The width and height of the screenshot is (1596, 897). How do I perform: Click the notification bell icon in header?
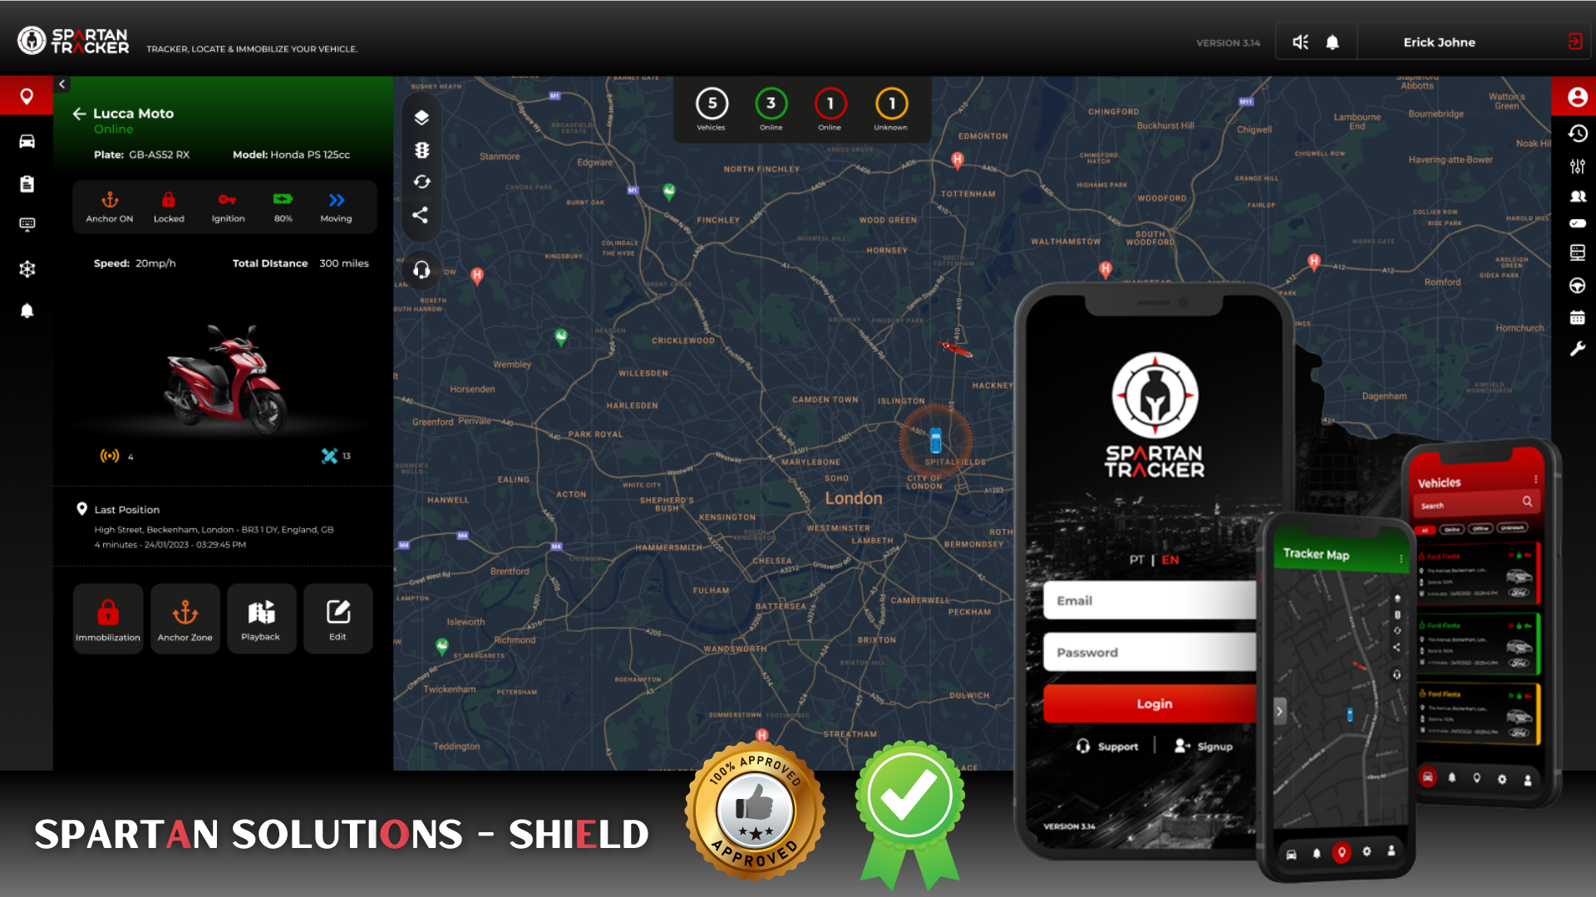coord(1332,42)
